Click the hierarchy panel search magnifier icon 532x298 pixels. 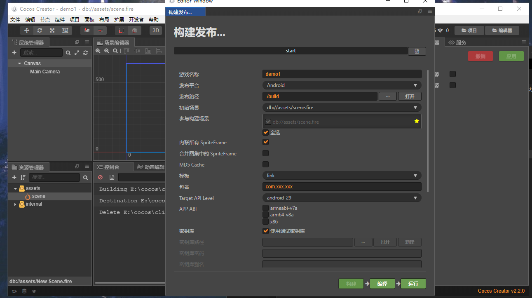tap(68, 53)
